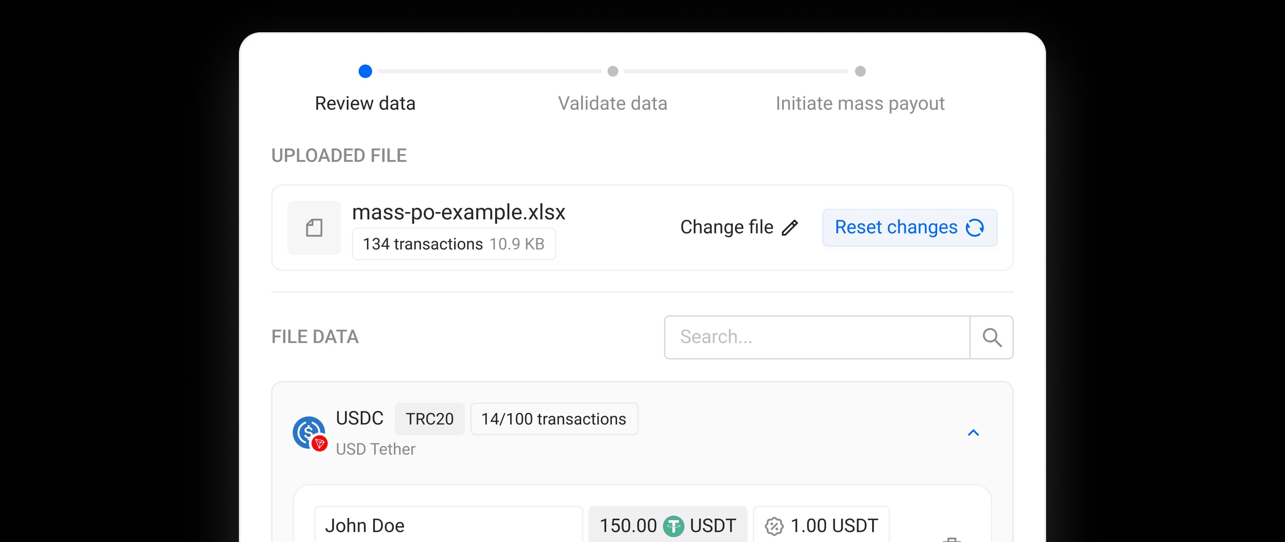The width and height of the screenshot is (1285, 542).
Task: Click the Change file link
Action: [x=727, y=227]
